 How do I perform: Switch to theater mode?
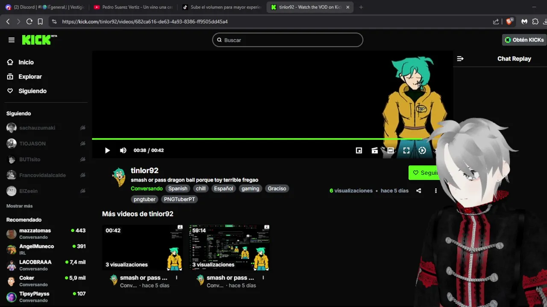point(391,151)
